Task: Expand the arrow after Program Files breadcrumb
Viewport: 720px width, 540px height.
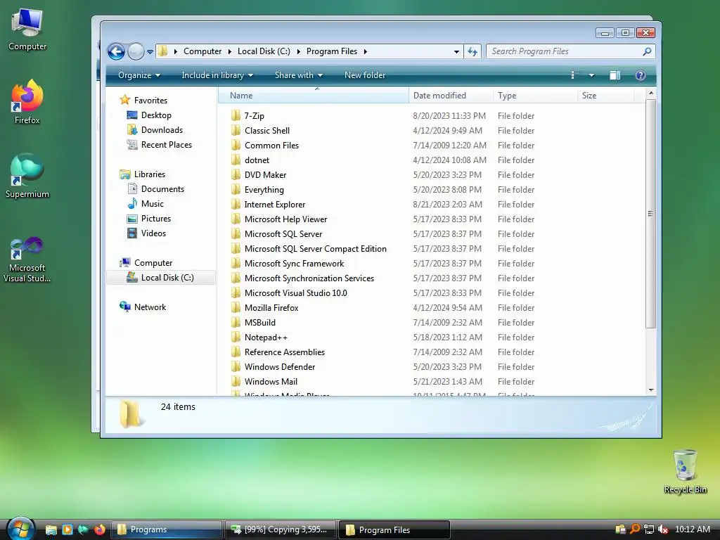Action: 366,51
